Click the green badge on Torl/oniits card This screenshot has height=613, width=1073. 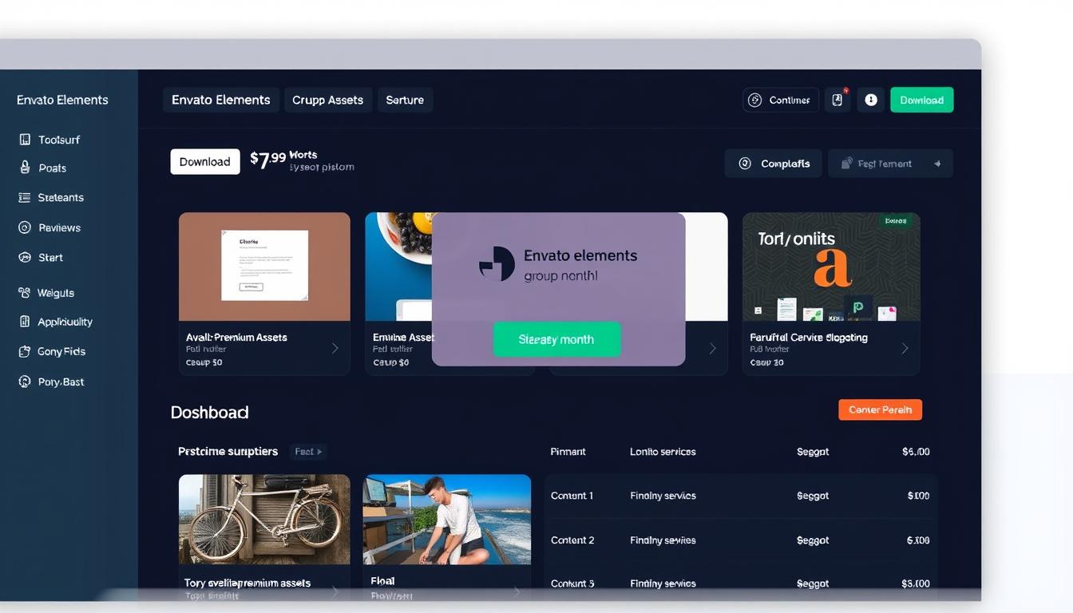(x=896, y=221)
